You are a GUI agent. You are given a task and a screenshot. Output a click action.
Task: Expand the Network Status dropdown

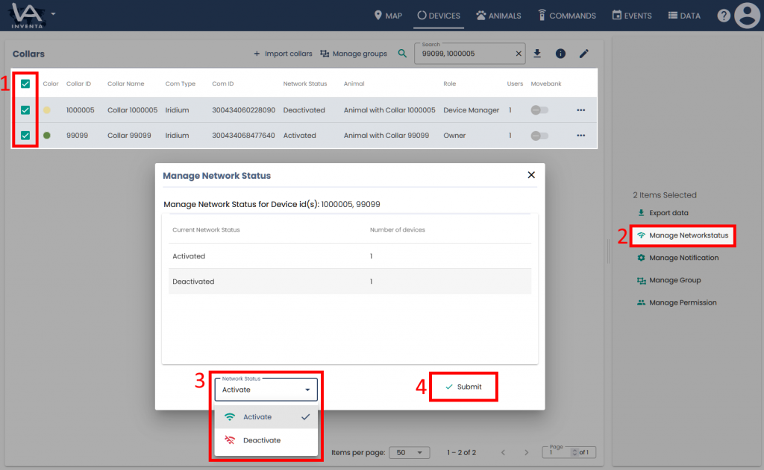pos(266,390)
